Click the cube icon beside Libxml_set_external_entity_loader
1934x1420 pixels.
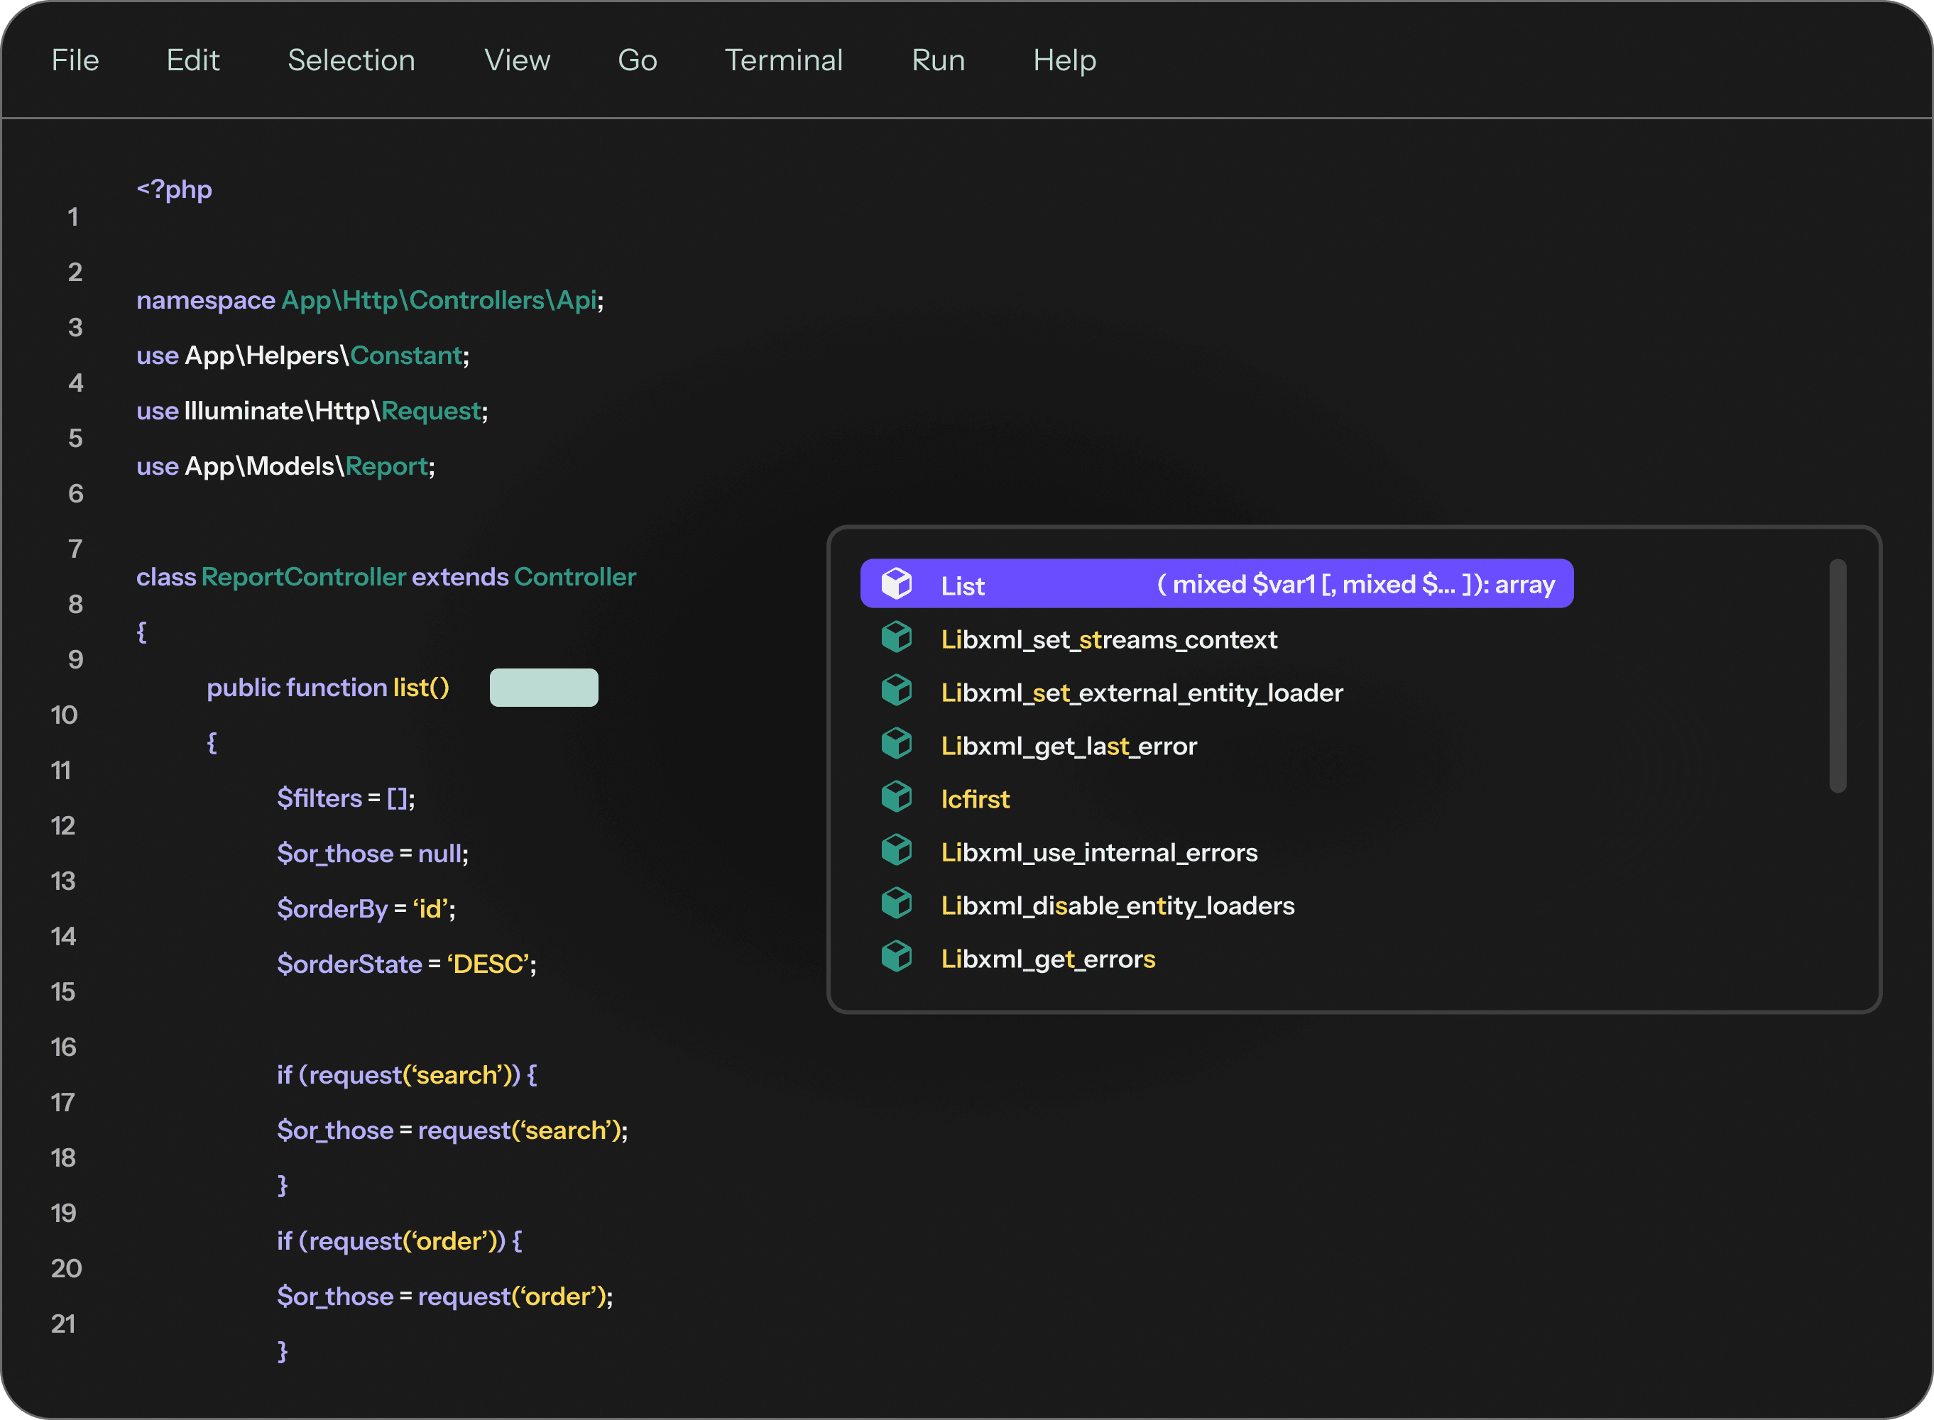pyautogui.click(x=897, y=691)
